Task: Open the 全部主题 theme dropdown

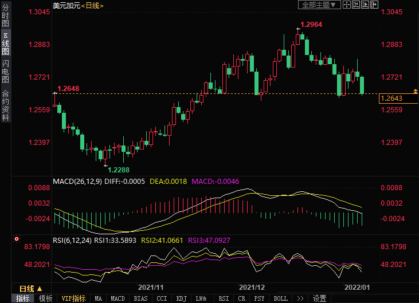Action: (x=319, y=5)
